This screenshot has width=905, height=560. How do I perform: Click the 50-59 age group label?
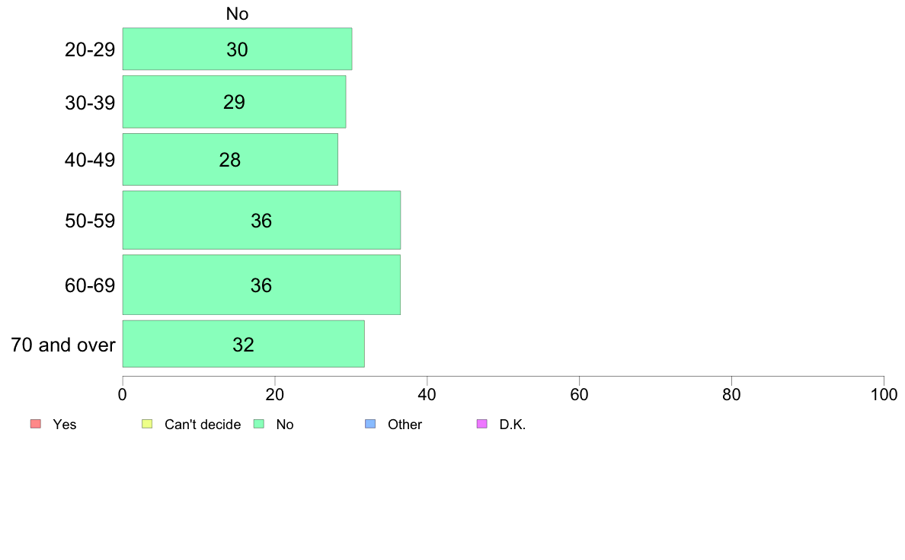(90, 221)
